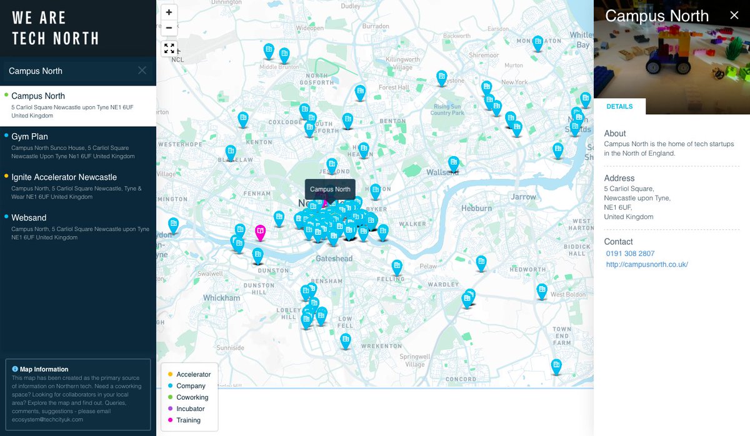This screenshot has height=436, width=750.
Task: Click the Coworking legend entry
Action: pos(187,397)
